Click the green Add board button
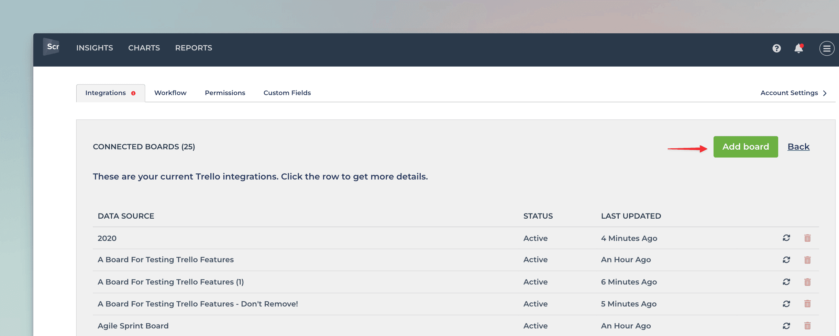The height and width of the screenshot is (336, 839). [746, 147]
